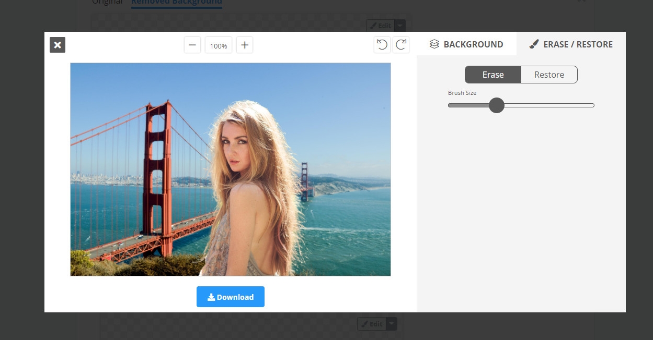The image size is (653, 340).
Task: Click the Download button
Action: pyautogui.click(x=231, y=296)
